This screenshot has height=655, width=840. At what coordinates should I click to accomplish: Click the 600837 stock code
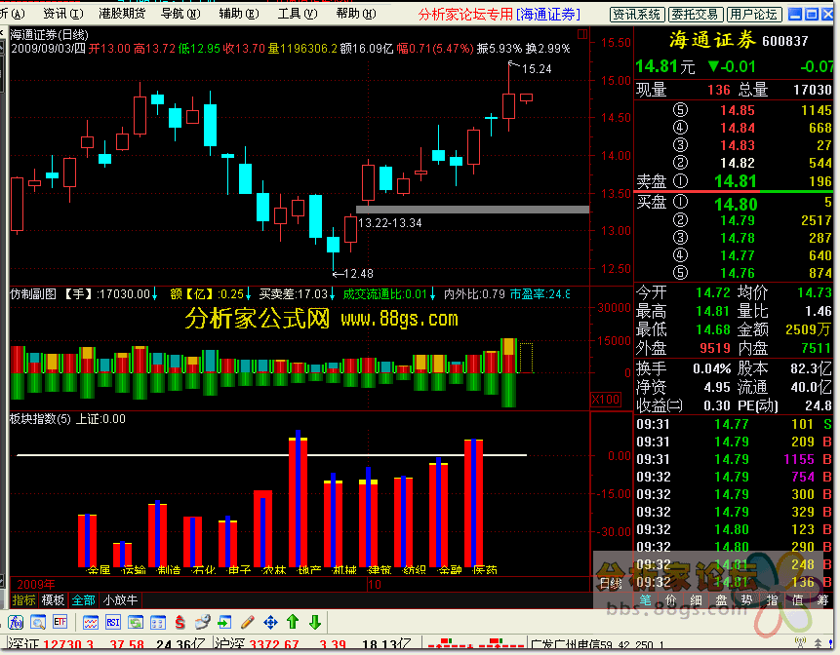pyautogui.click(x=784, y=41)
